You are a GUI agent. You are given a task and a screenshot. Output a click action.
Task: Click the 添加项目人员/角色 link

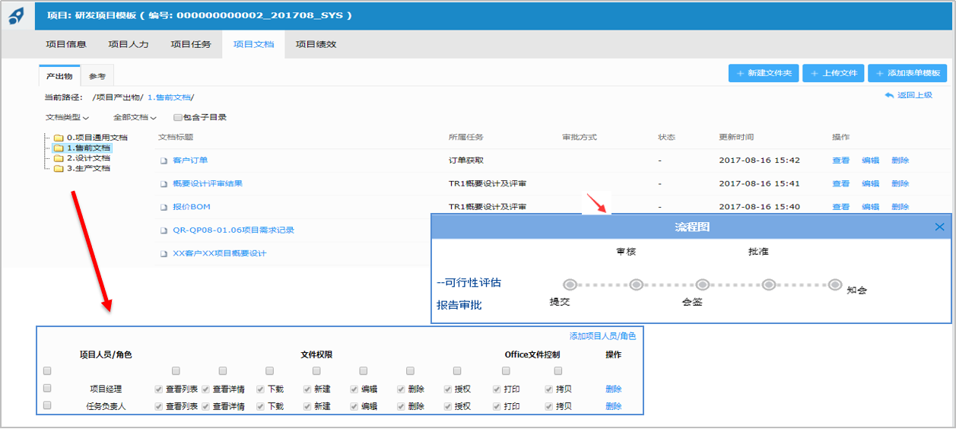click(x=602, y=336)
